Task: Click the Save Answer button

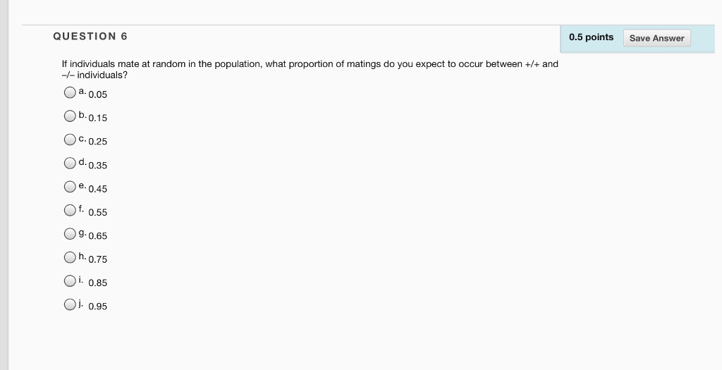Action: pos(656,38)
